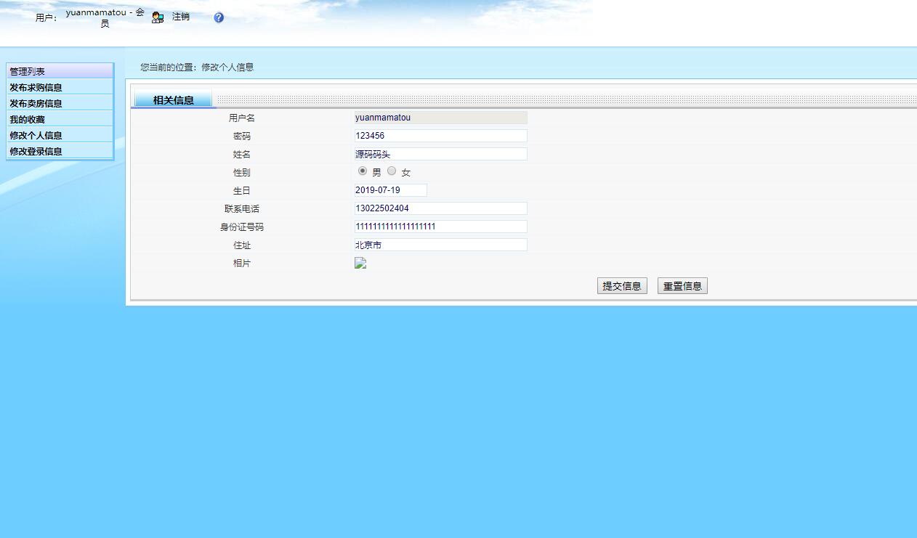Image resolution: width=917 pixels, height=538 pixels.
Task: Click the 住址 address input field
Action: coord(440,245)
